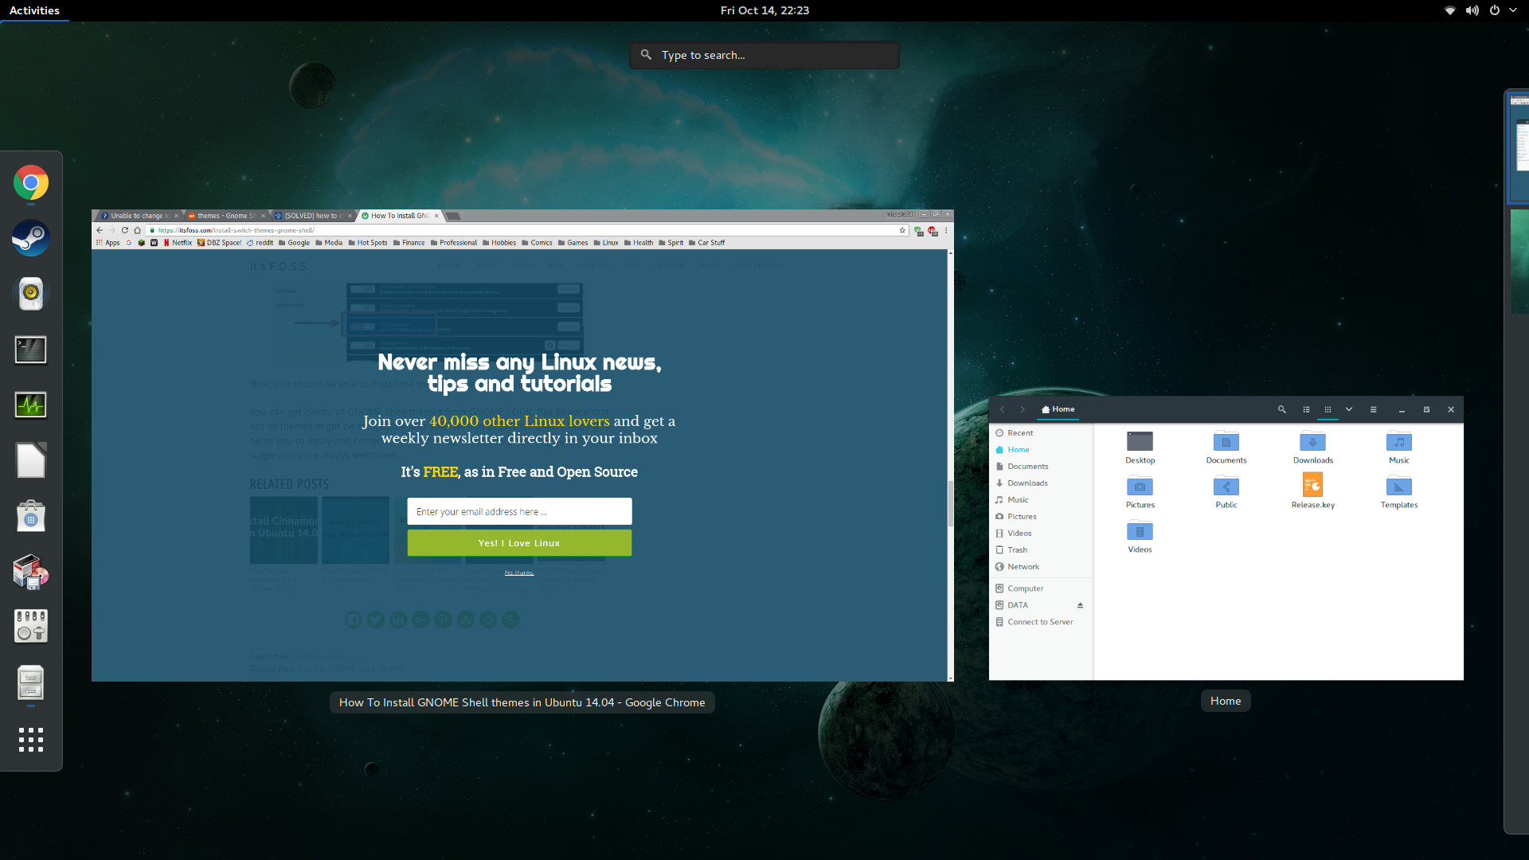
Task: Click the Home button in Files path bar
Action: point(1058,409)
